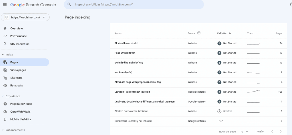
Task: Click warning icon for Page with redirect
Action: 219,53
